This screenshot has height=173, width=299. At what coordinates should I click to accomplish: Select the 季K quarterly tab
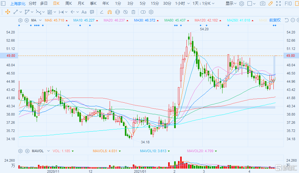coord(93,3)
